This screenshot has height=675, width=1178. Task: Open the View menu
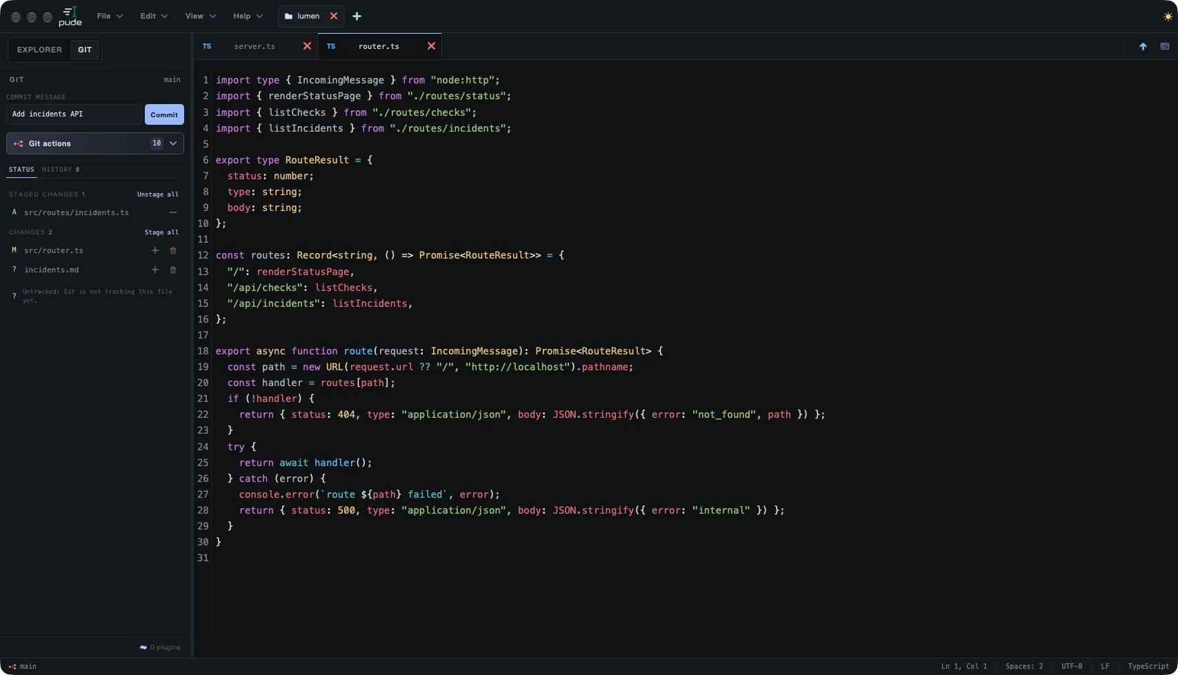click(201, 16)
